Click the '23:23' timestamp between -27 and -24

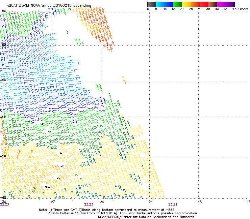89,205
